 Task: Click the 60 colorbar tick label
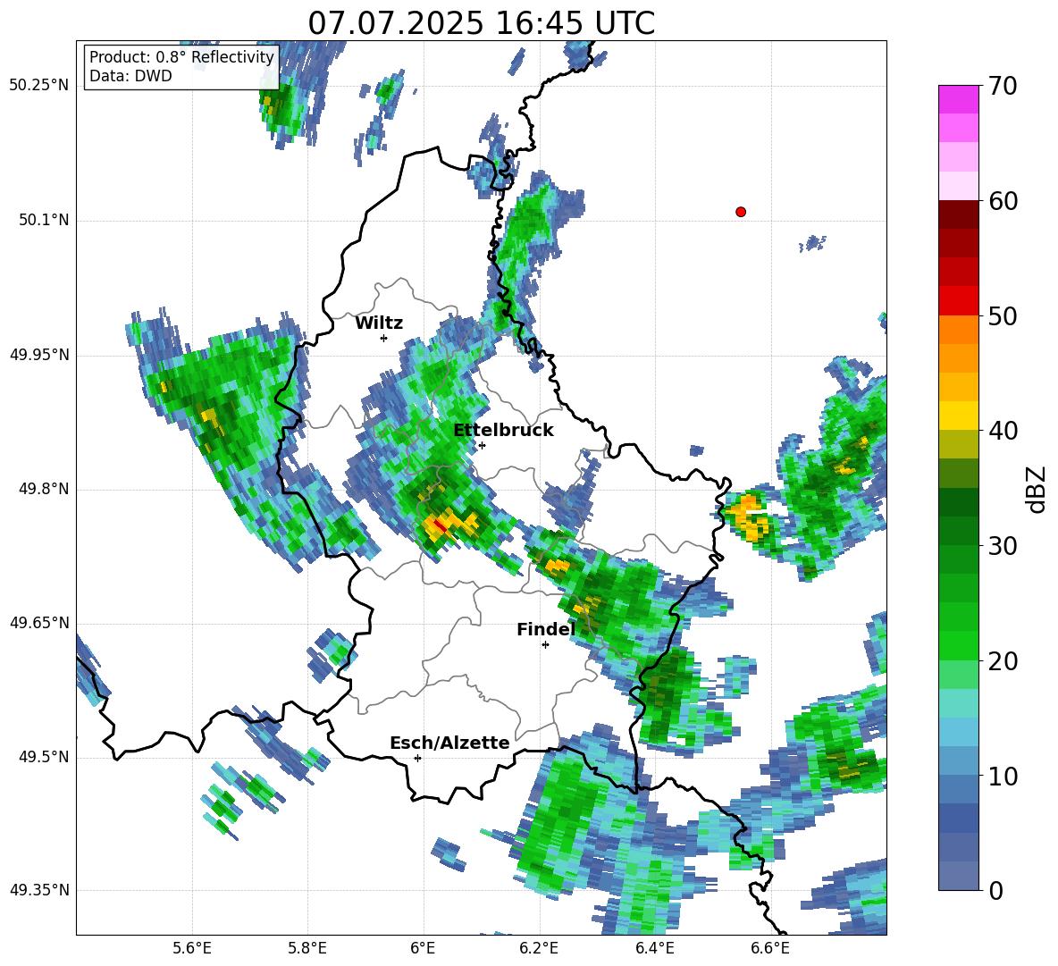coord(1002,201)
